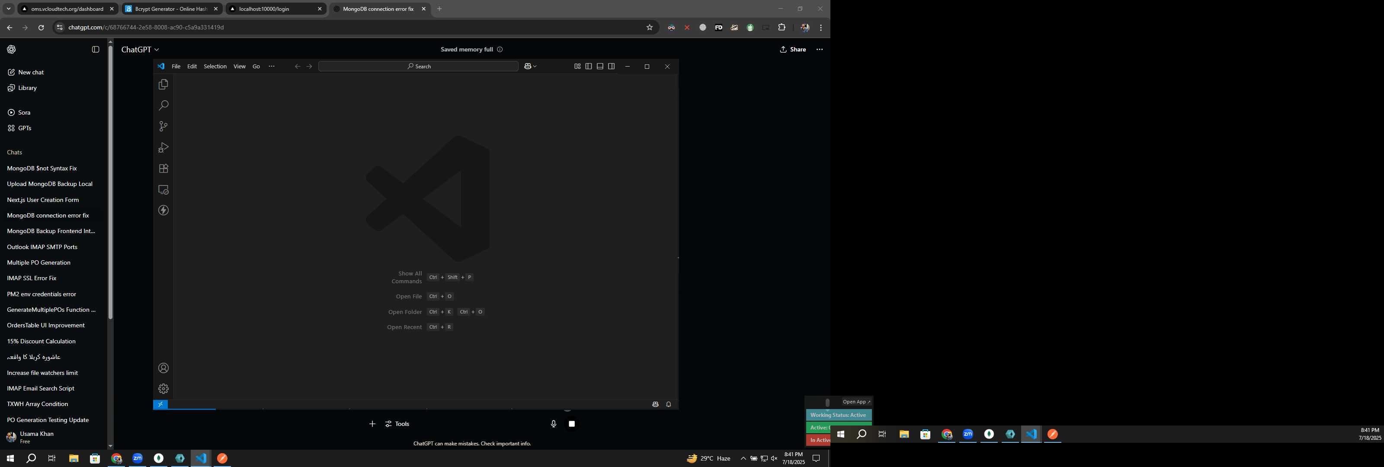
Task: Click the Copilot status icon in VS Code status bar
Action: point(655,404)
